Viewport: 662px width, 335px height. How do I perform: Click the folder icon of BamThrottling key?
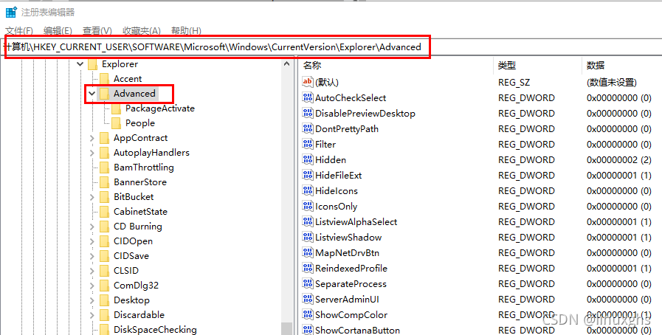click(x=104, y=167)
